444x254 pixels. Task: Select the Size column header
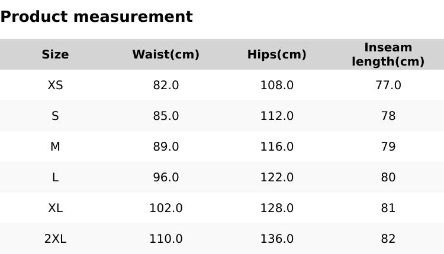[55, 54]
